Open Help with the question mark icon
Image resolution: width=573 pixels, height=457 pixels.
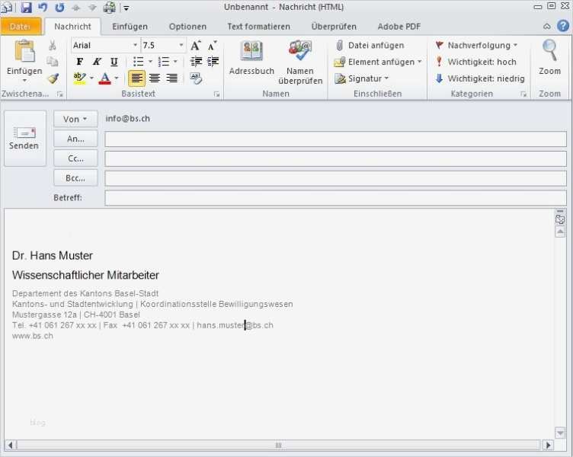click(563, 26)
